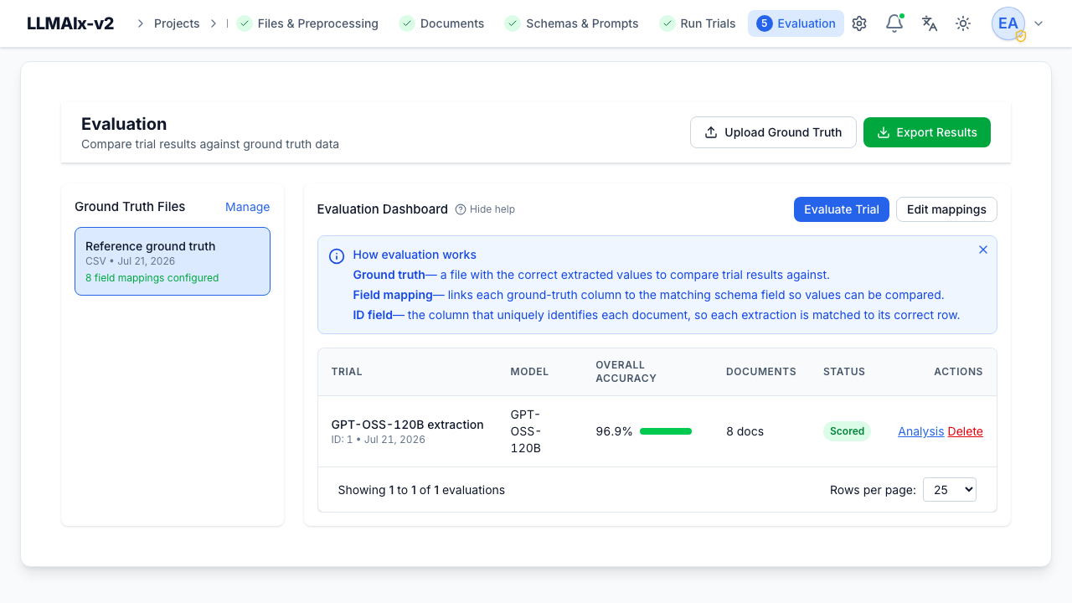Click the Documents column header
1072x603 pixels.
point(761,372)
